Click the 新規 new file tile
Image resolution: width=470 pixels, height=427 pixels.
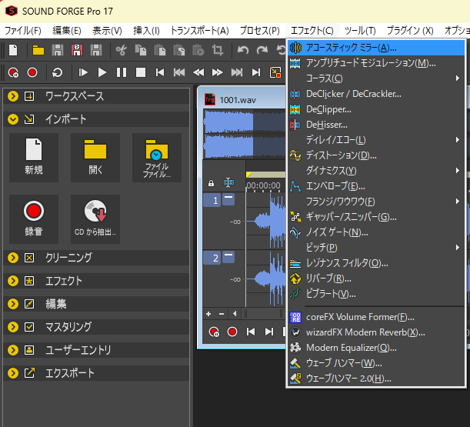(x=34, y=158)
